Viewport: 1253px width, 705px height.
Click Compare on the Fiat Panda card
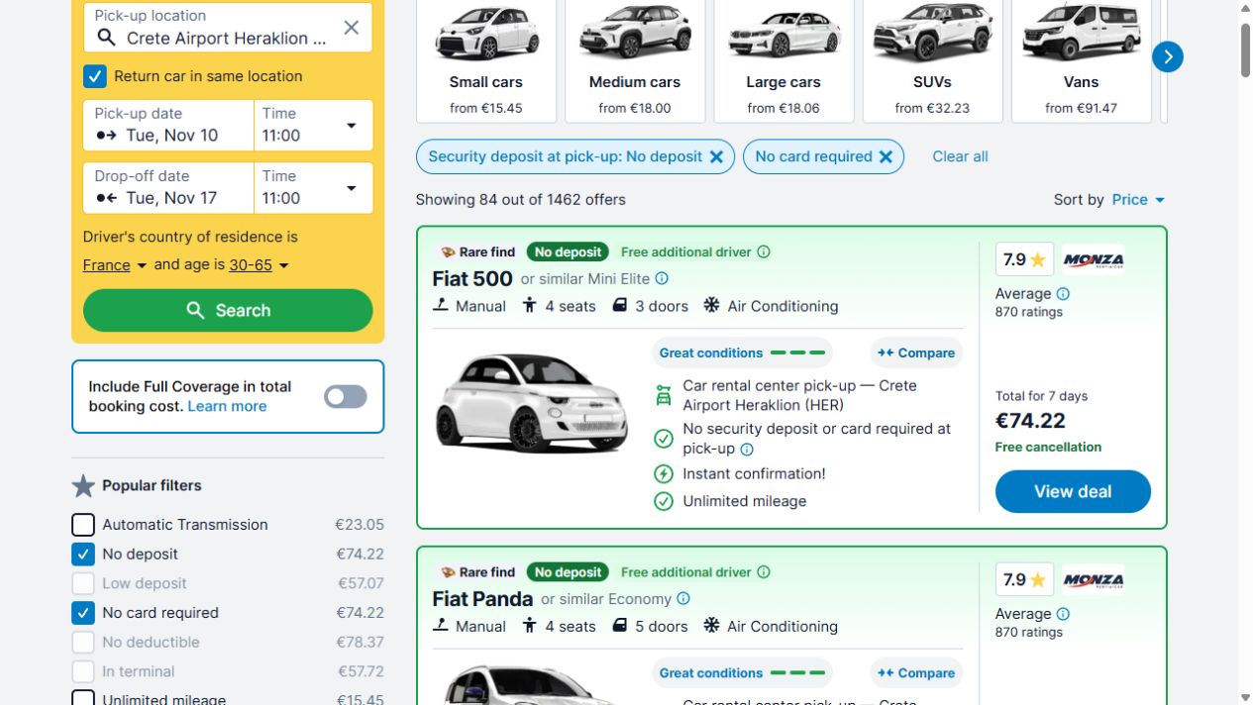[916, 673]
